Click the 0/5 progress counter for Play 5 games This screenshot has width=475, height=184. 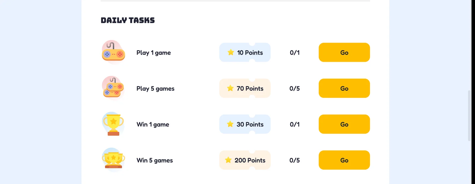coord(294,88)
